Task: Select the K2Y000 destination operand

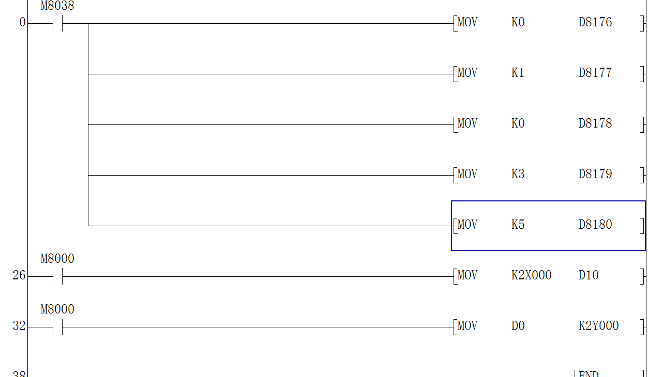Action: [x=598, y=326]
